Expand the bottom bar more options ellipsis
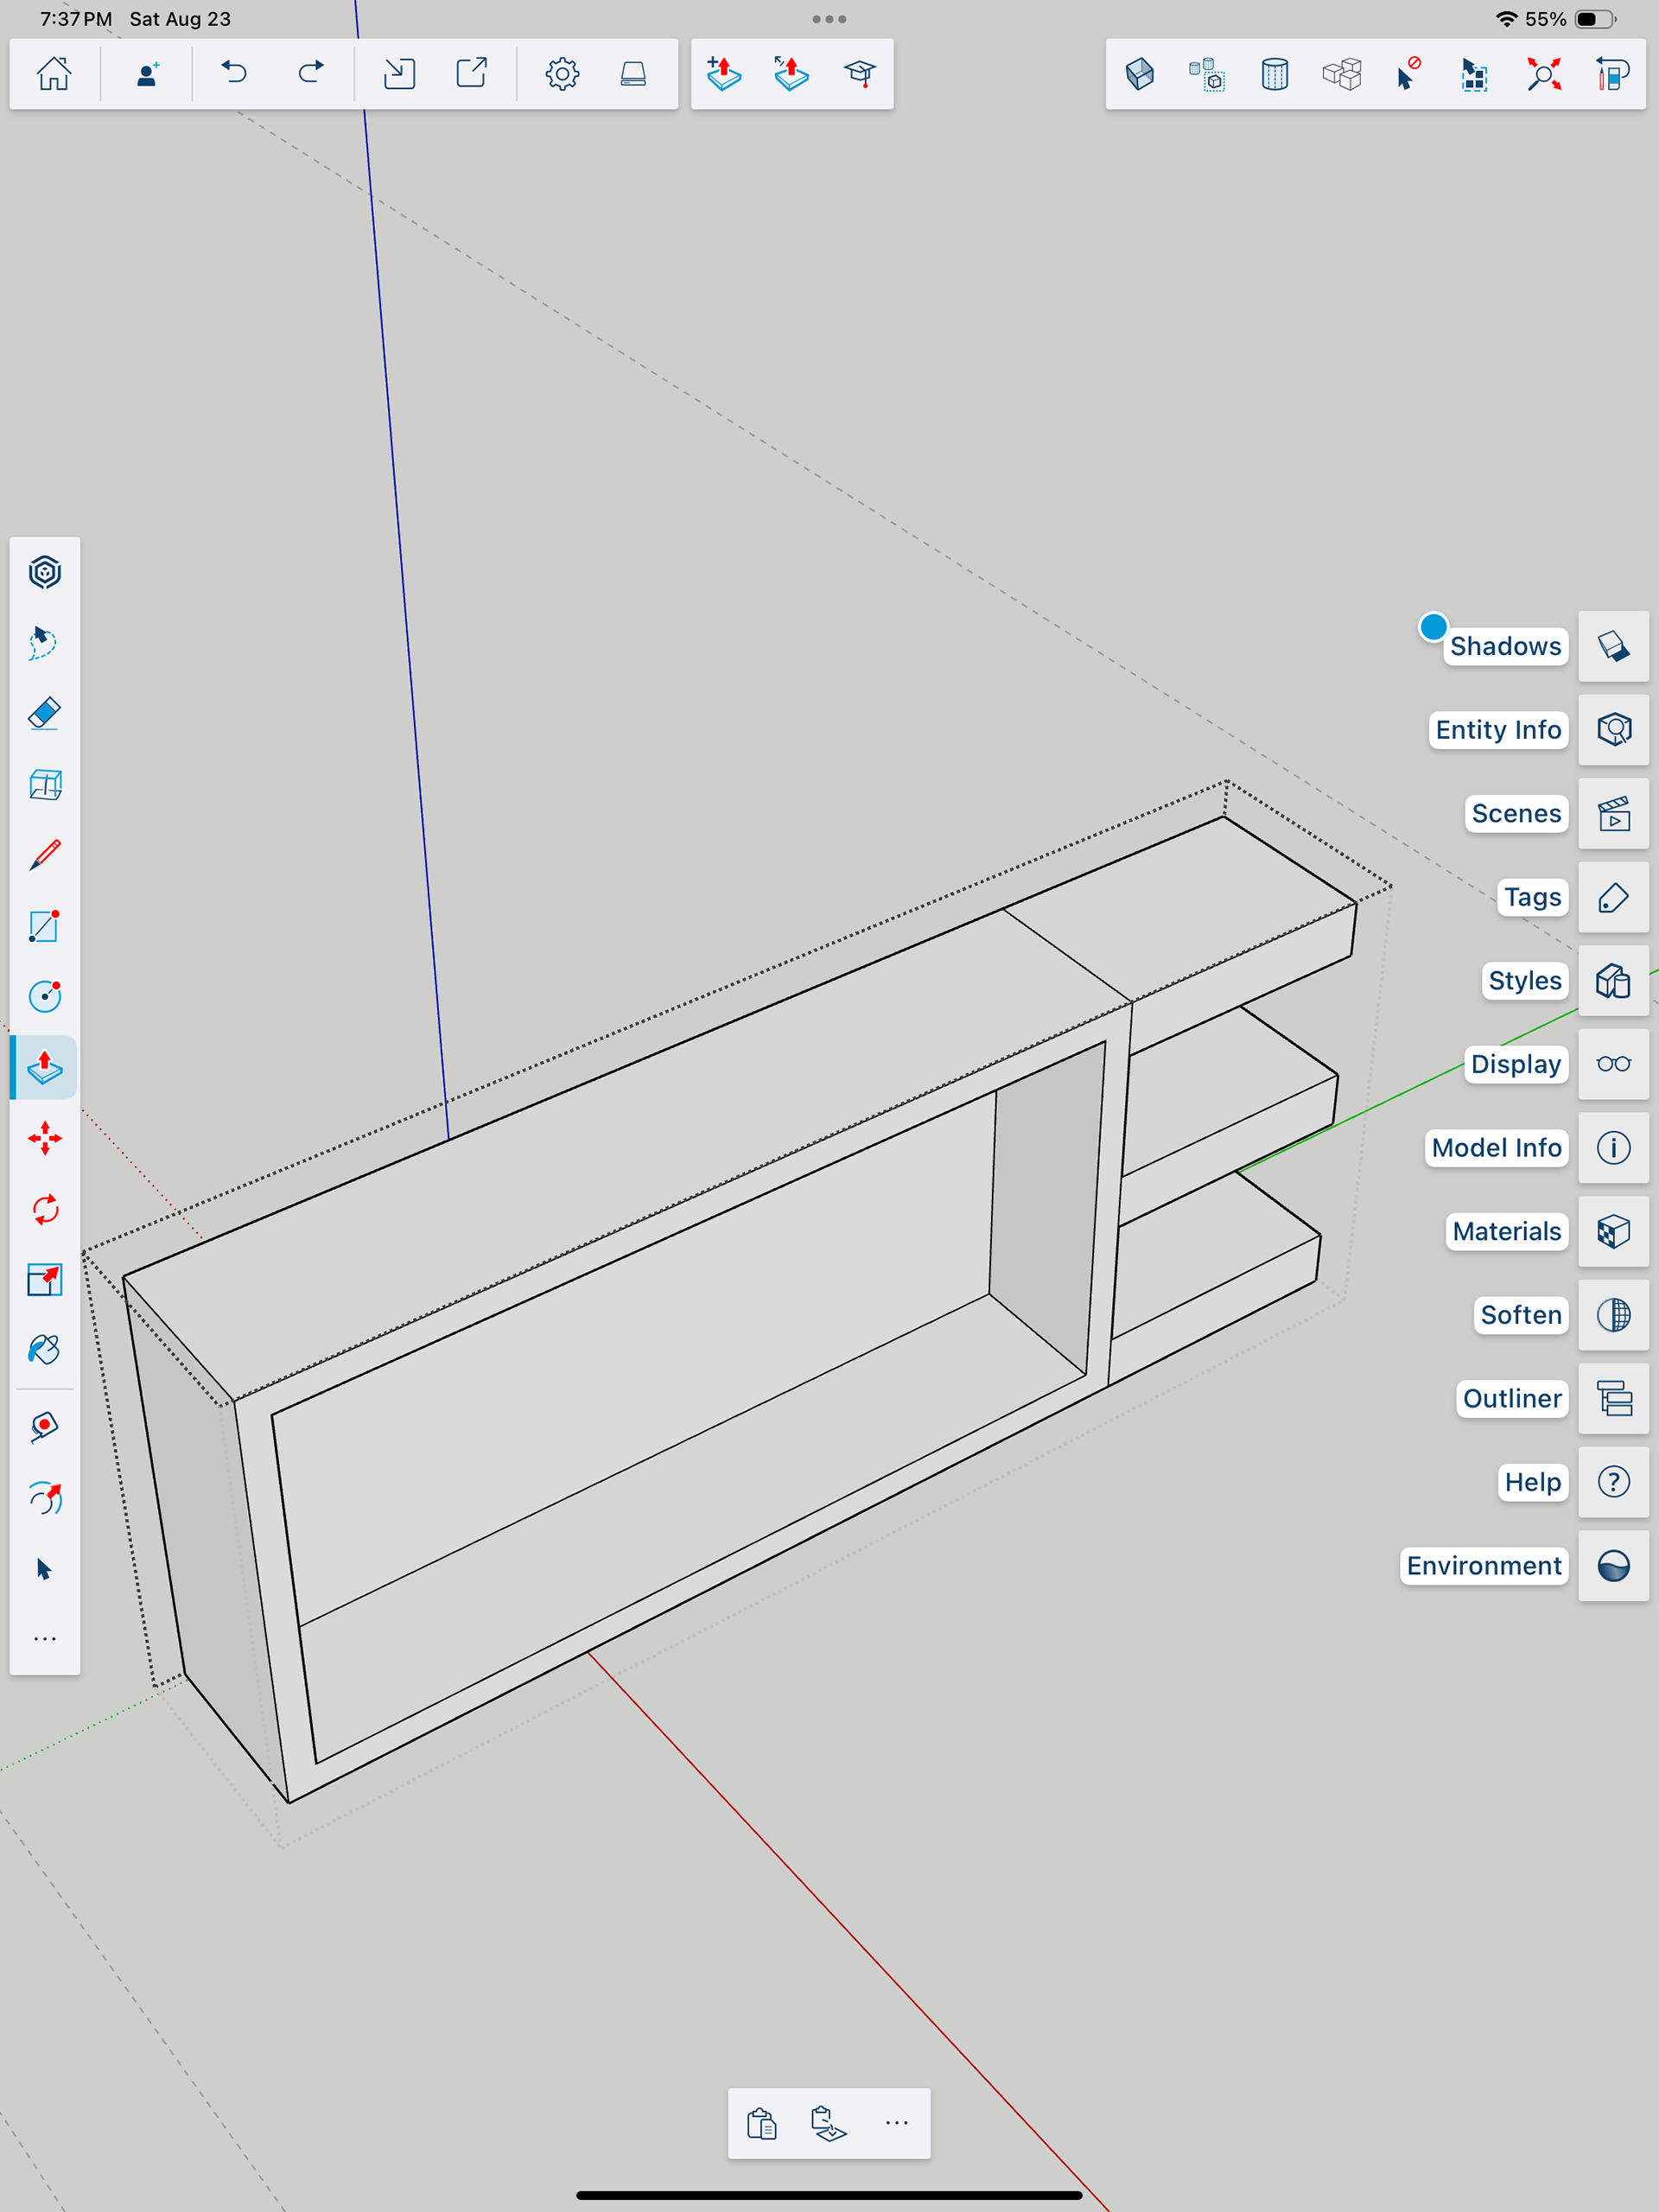The image size is (1659, 2212). tap(896, 2123)
